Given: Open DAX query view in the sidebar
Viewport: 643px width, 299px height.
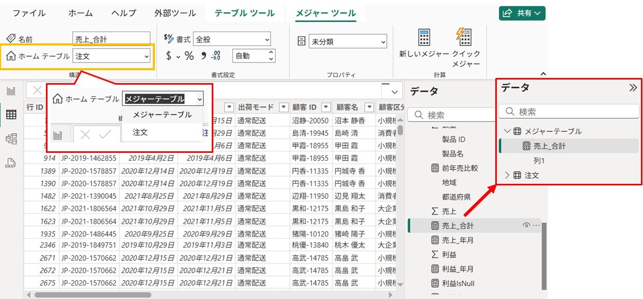Looking at the screenshot, I should (11, 163).
